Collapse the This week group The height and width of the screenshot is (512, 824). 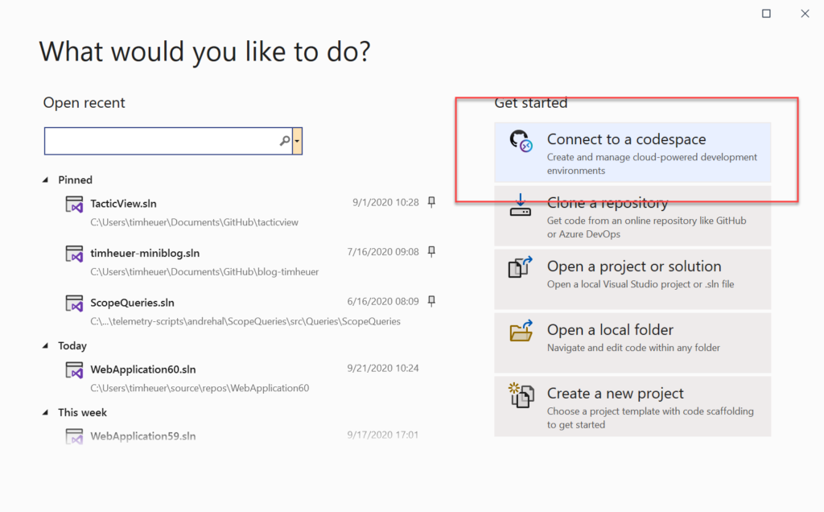tap(46, 413)
